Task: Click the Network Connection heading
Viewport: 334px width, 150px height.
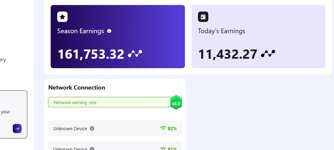Action: tap(77, 87)
